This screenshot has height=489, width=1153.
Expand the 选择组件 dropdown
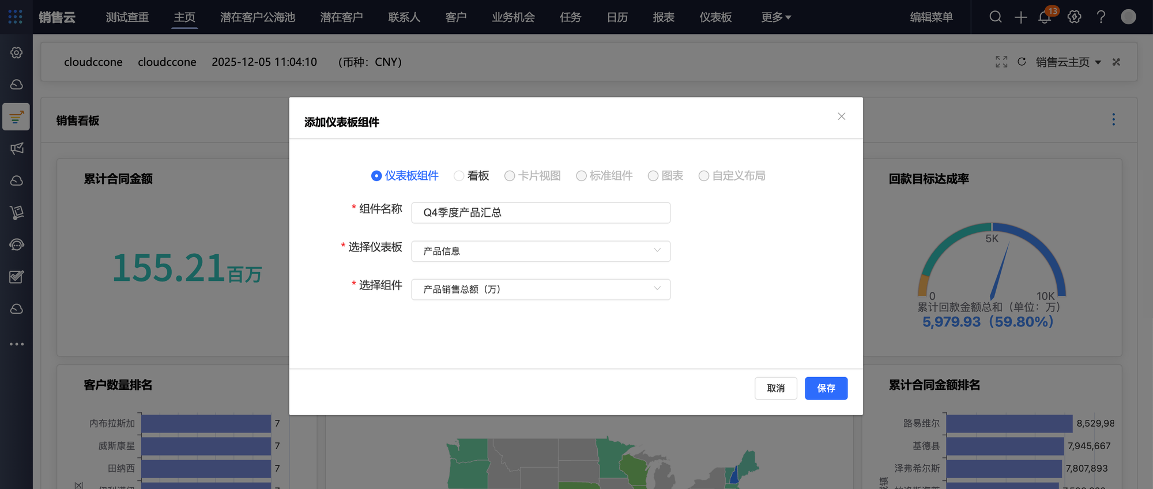coord(540,289)
